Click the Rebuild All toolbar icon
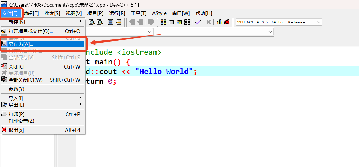The height and width of the screenshot is (167, 359). (187, 22)
